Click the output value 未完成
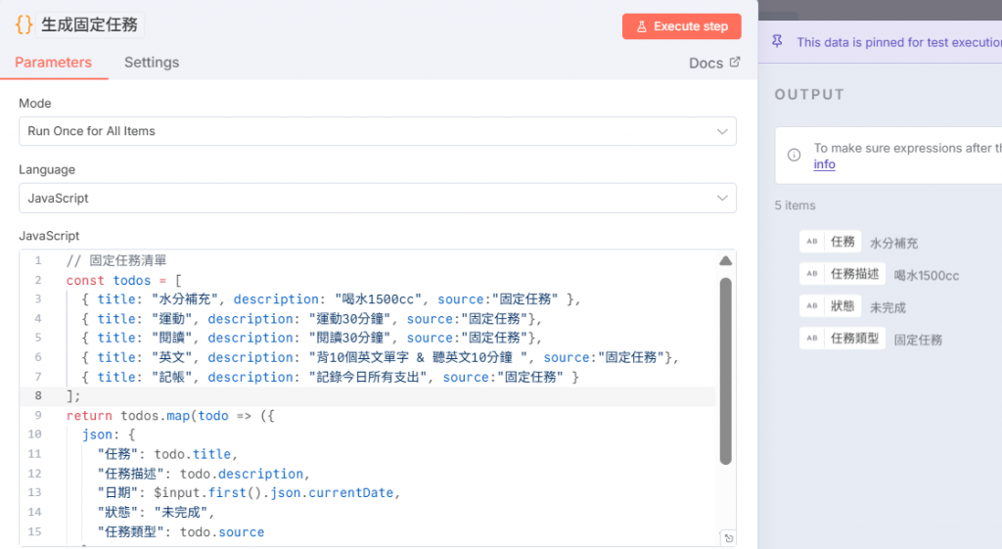1002x549 pixels. [x=888, y=307]
